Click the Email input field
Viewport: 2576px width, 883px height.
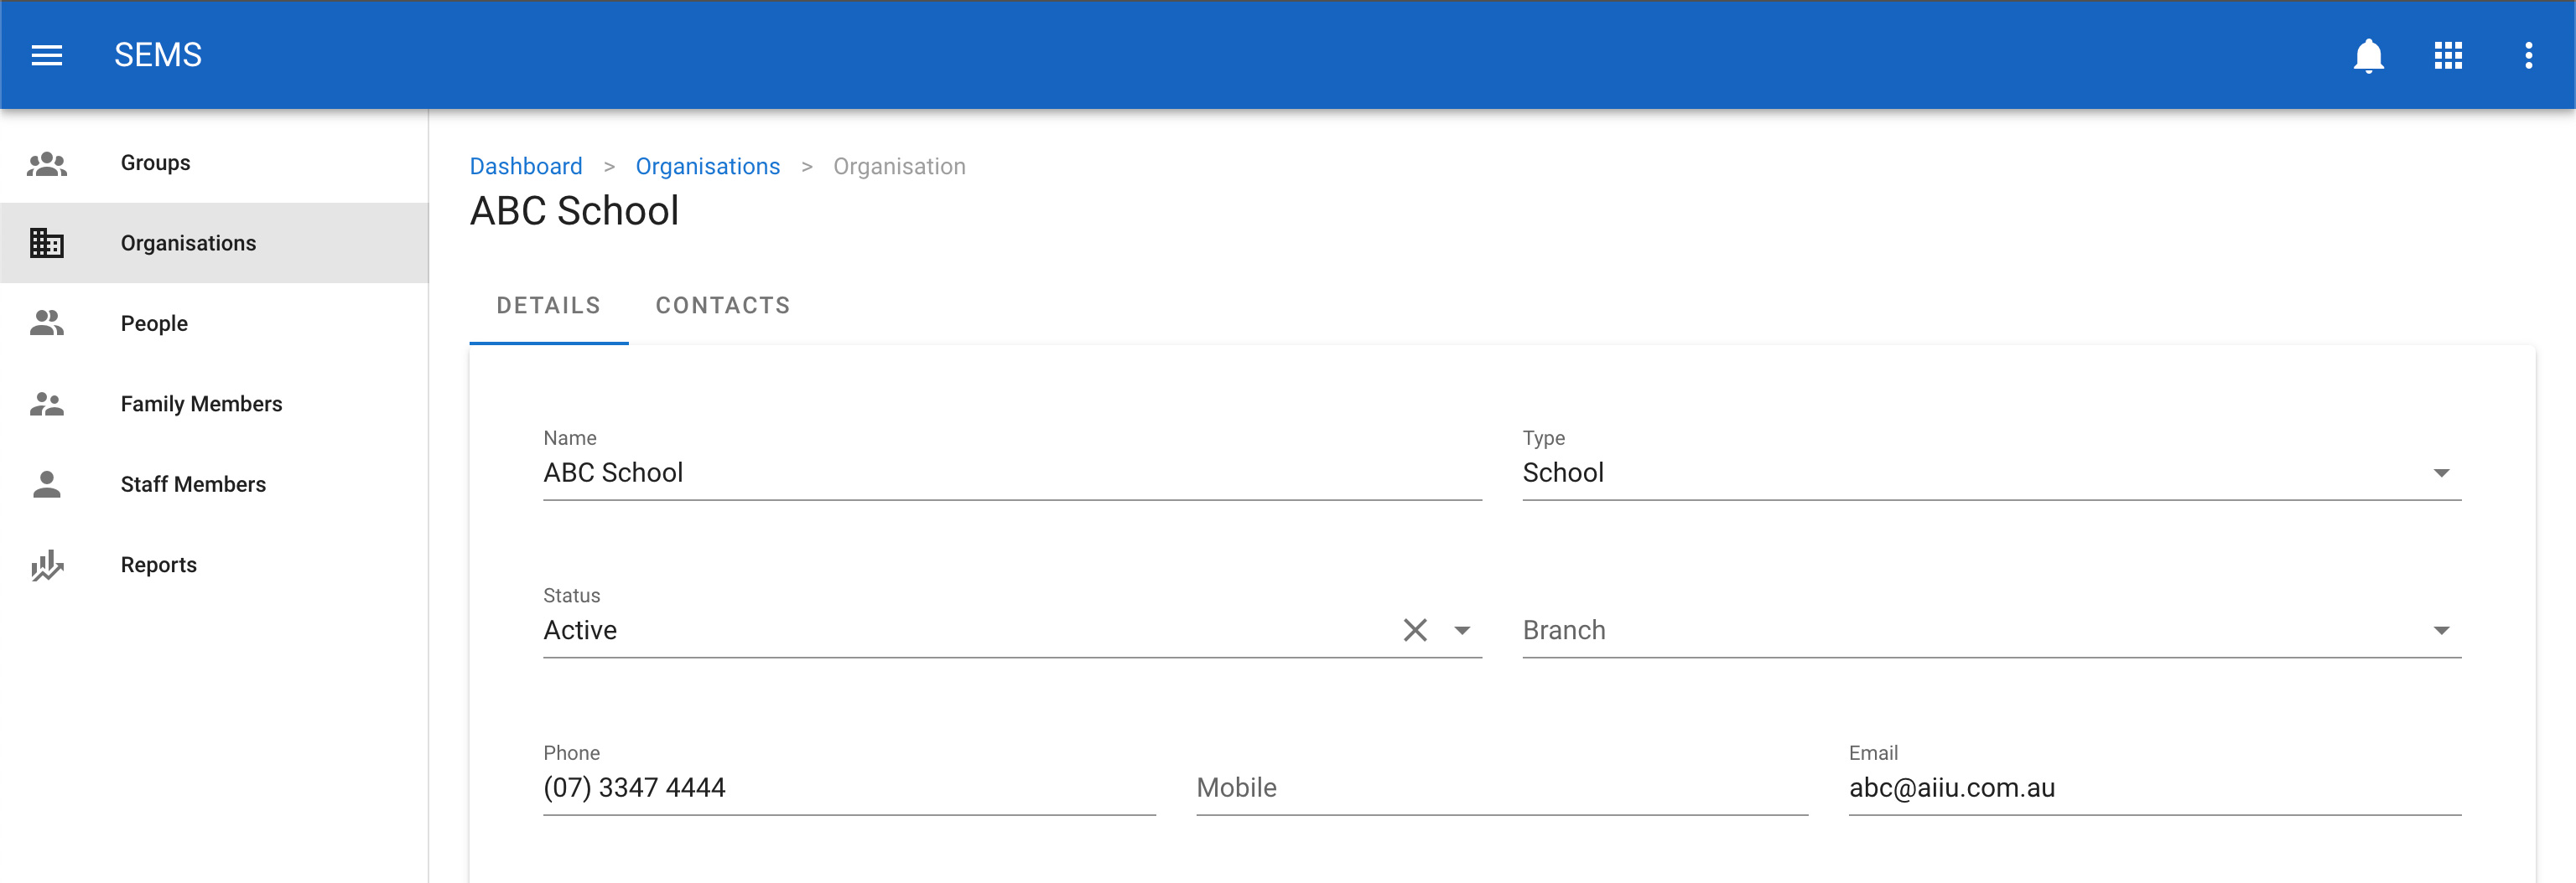[x=2154, y=788]
